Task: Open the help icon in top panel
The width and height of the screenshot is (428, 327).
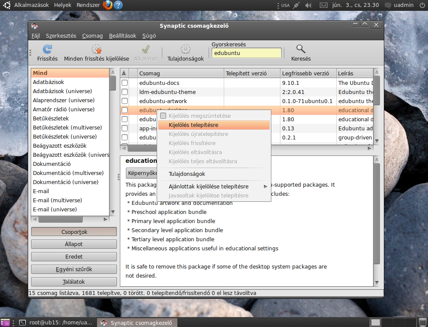Action: 118,5
